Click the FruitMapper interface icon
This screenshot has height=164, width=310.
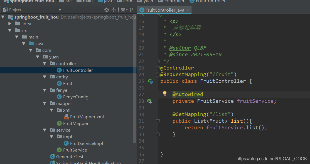click(x=59, y=124)
